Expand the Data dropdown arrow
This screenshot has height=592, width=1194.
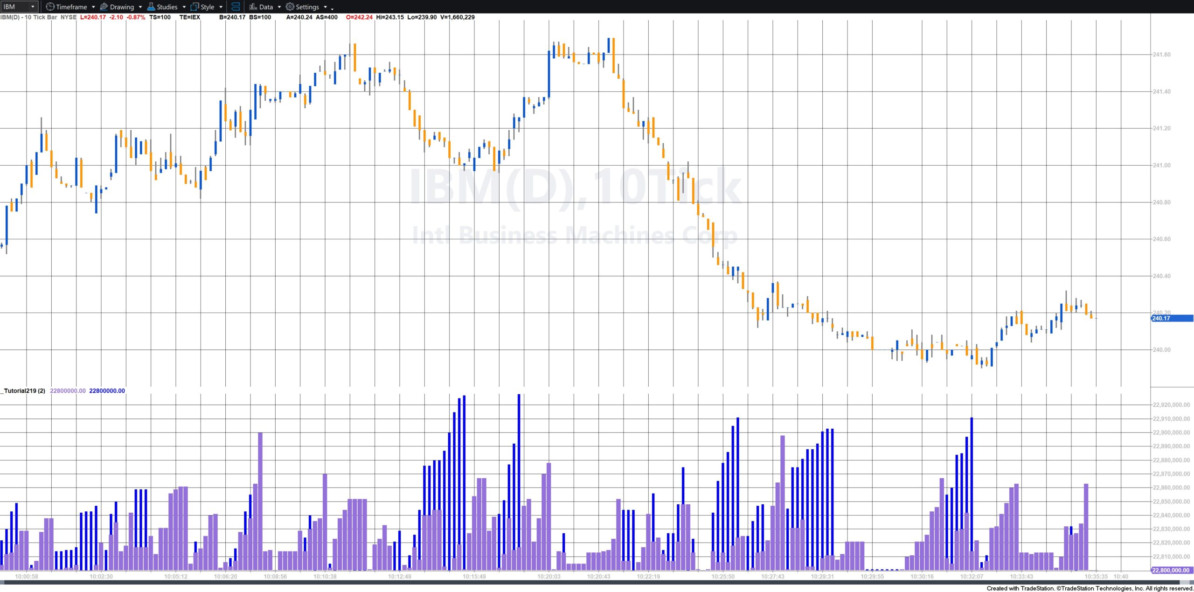tap(279, 7)
